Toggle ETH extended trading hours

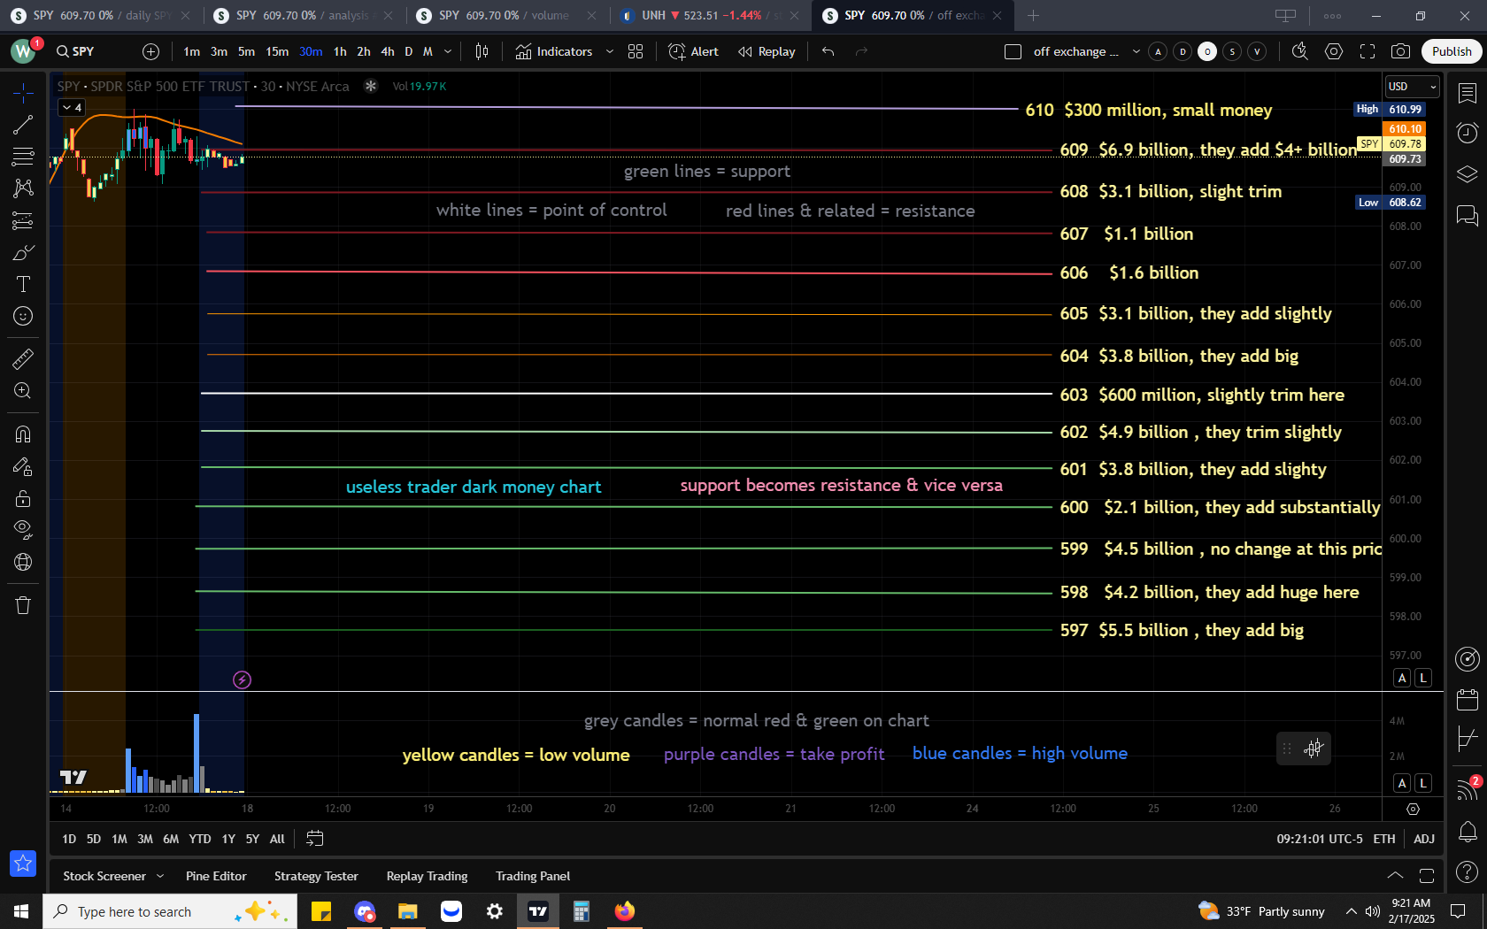(x=1384, y=839)
